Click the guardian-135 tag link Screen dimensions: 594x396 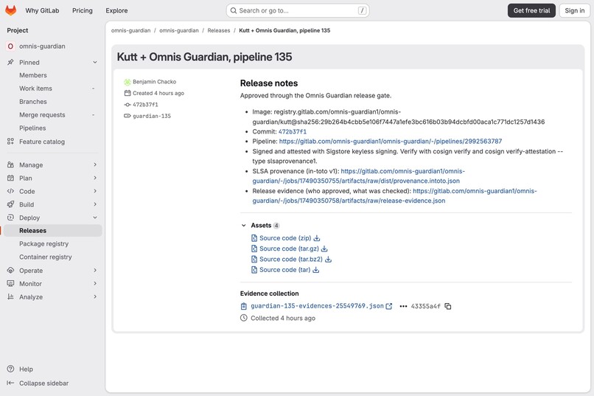152,116
